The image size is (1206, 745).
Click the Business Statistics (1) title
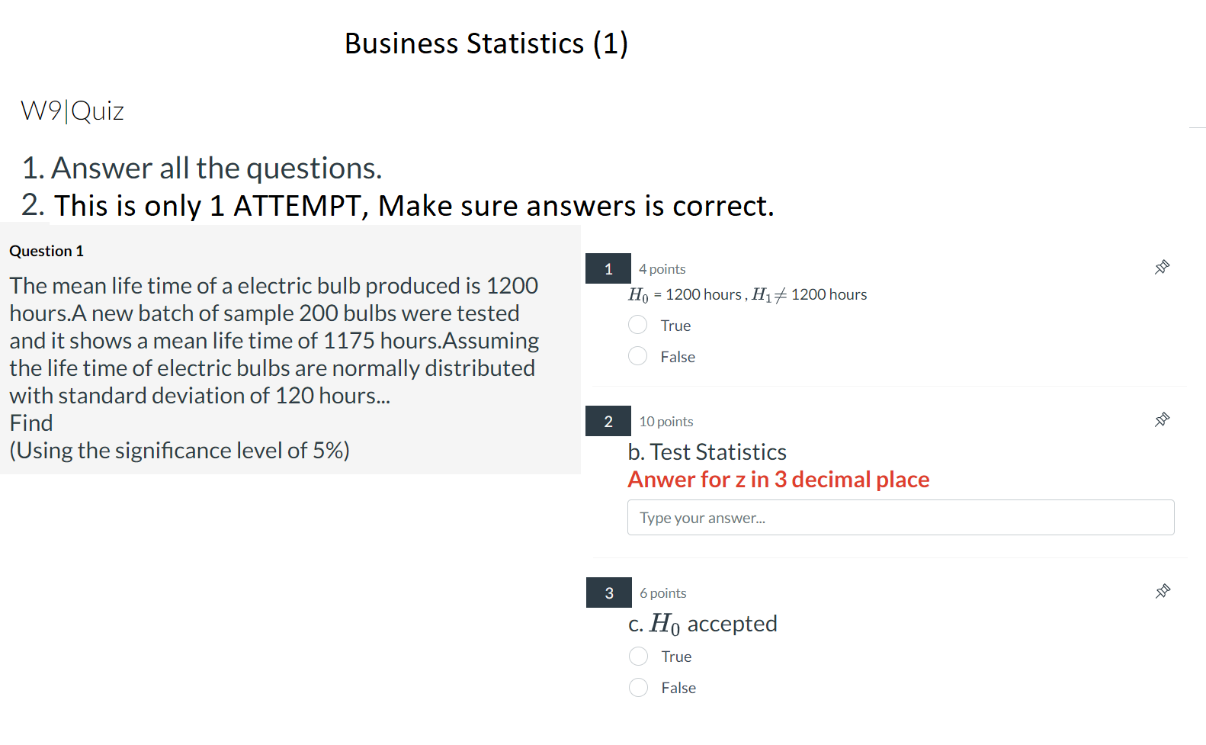click(x=486, y=43)
